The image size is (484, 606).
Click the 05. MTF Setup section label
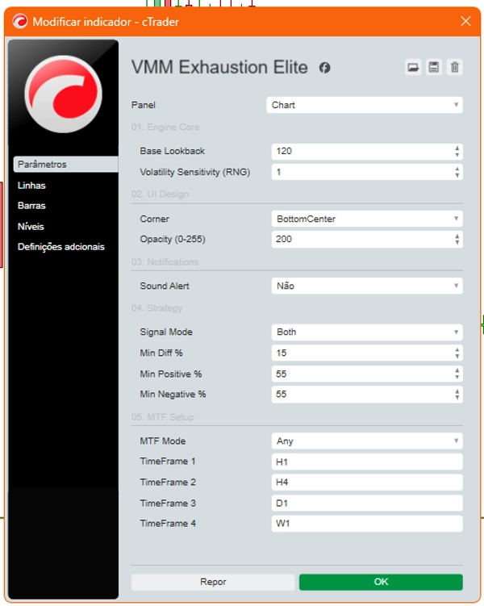pyautogui.click(x=163, y=417)
